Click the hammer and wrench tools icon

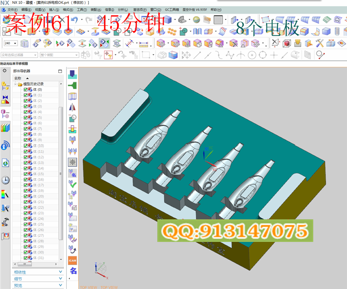(319, 43)
